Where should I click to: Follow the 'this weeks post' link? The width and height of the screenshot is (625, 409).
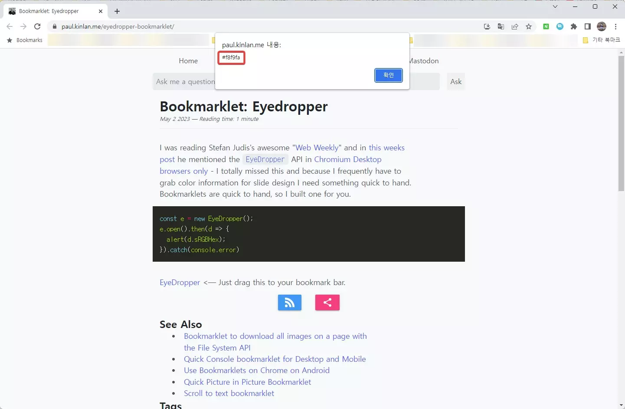(386, 148)
